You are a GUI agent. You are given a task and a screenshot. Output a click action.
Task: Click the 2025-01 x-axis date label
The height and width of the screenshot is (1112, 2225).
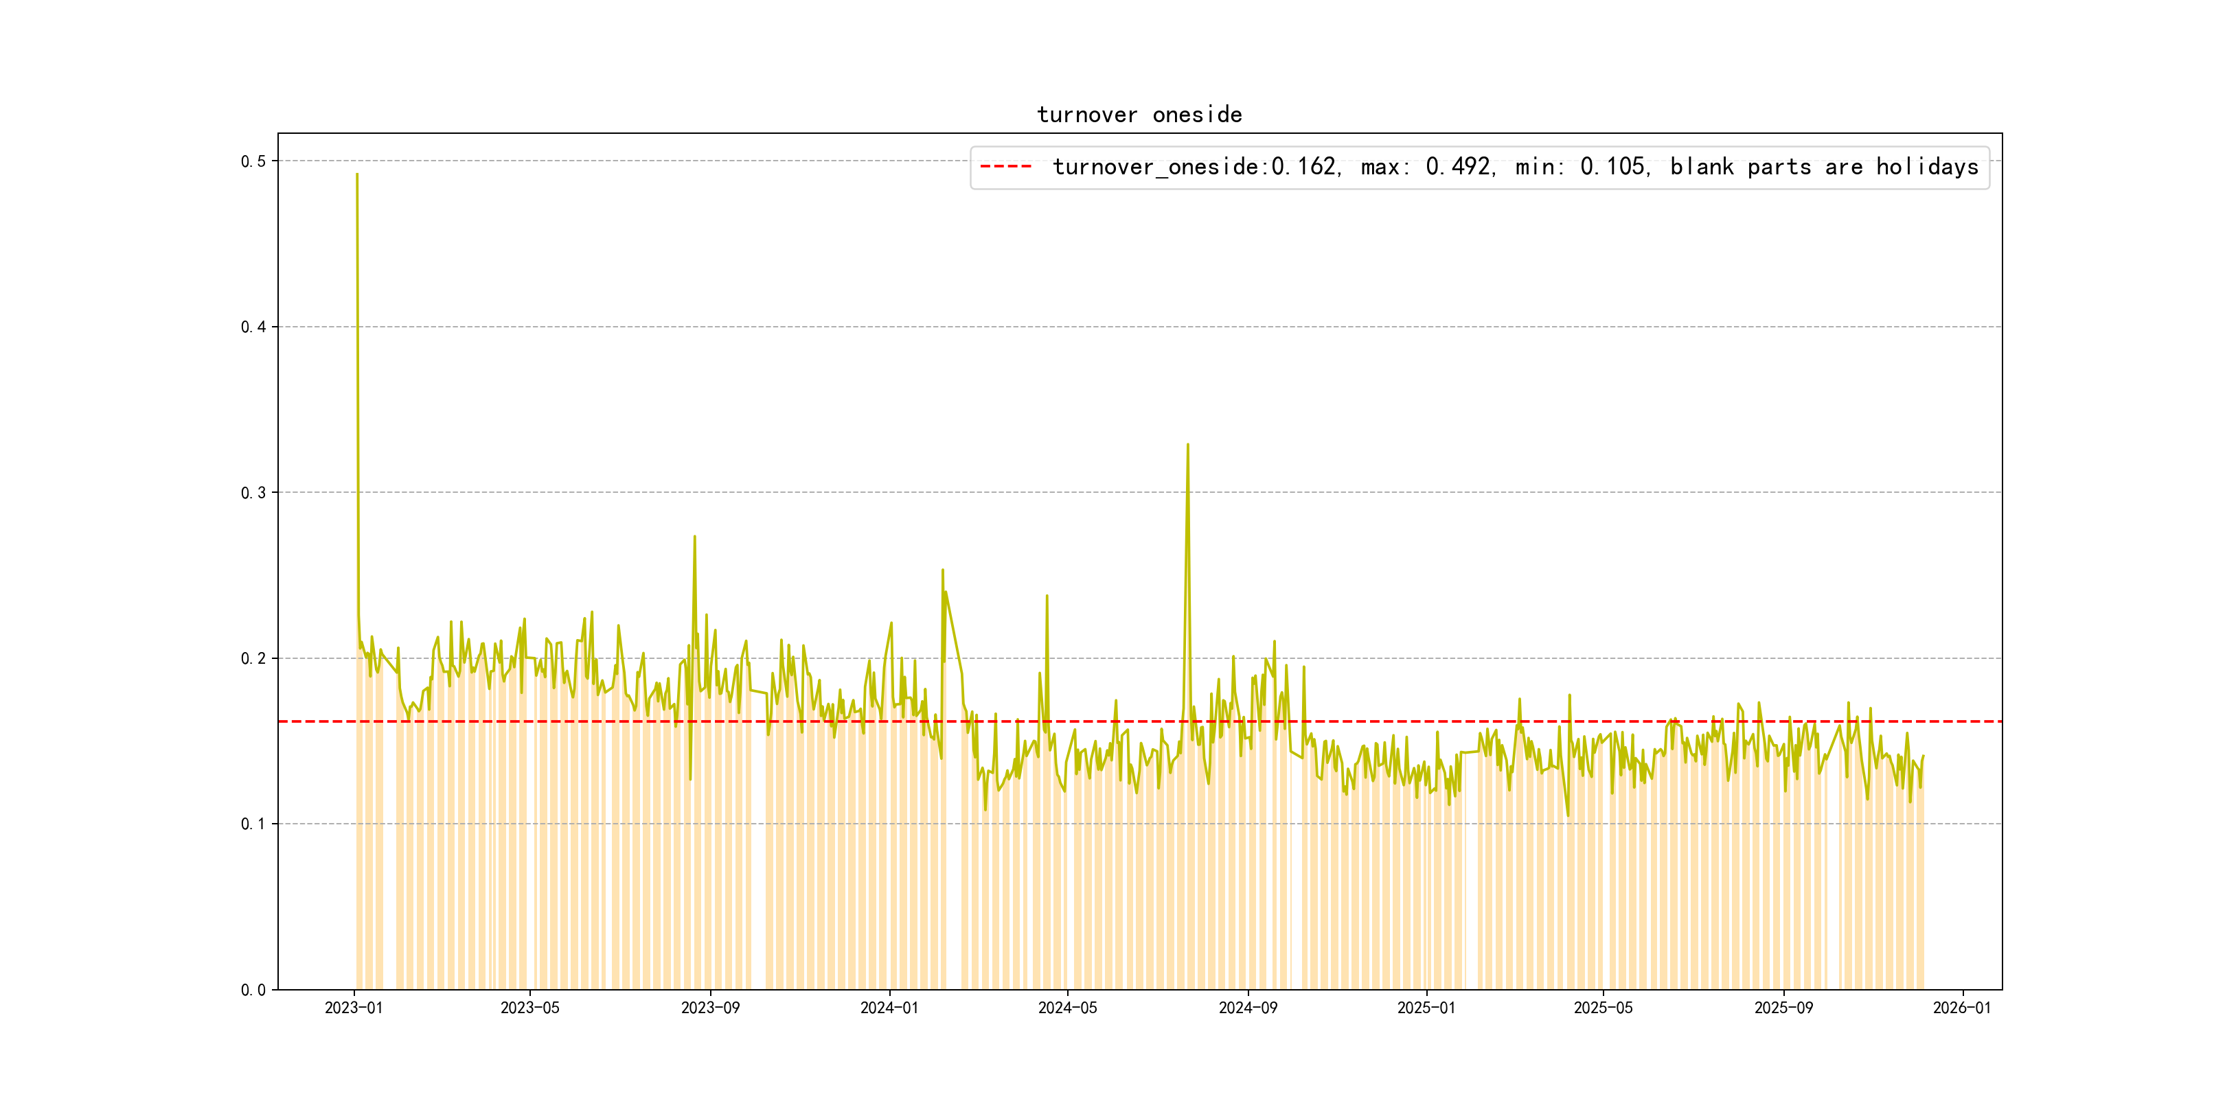coord(1426,1008)
